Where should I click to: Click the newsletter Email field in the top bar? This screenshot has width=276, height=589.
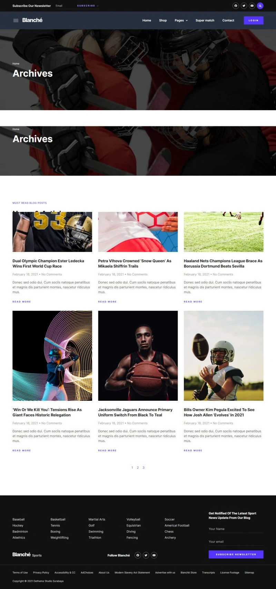(x=65, y=6)
